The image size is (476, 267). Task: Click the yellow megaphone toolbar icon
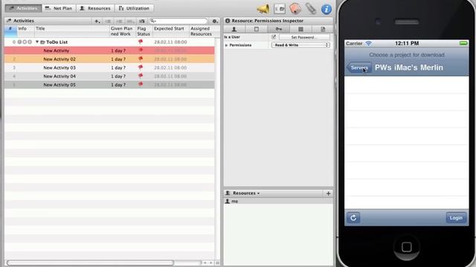(263, 9)
